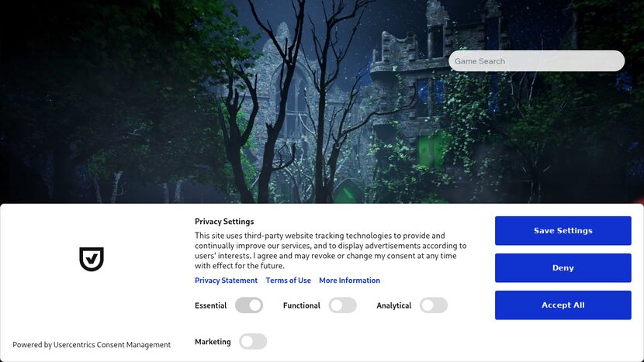Toggle the Essential consent switch
The height and width of the screenshot is (362, 644).
tap(249, 305)
